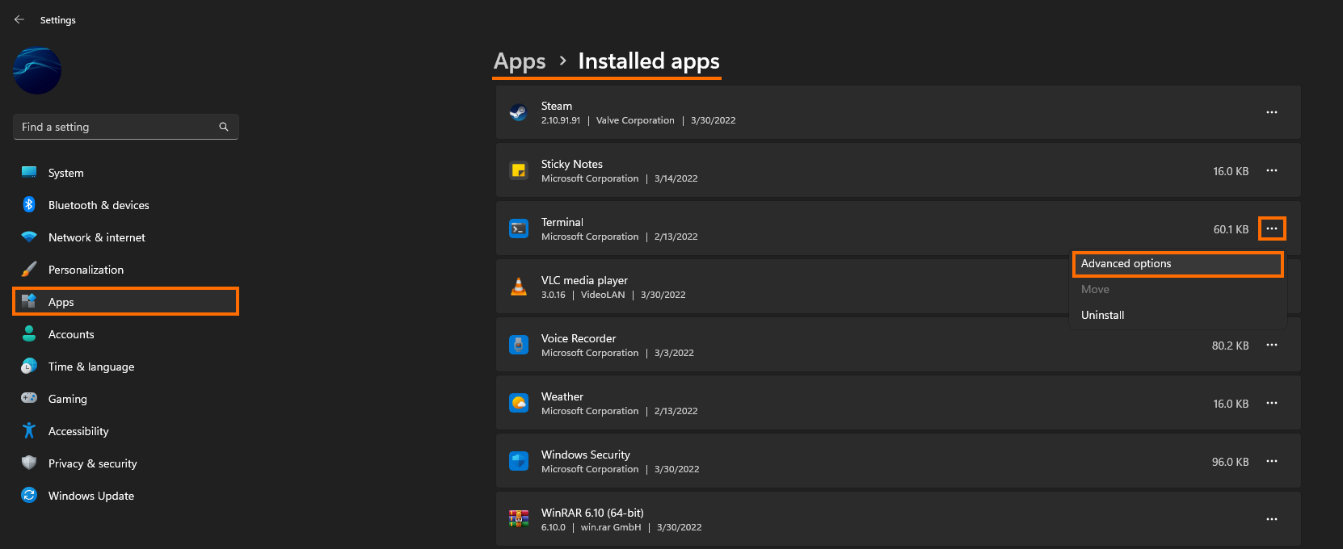
Task: Choose Advanced options from the context menu
Action: [x=1177, y=264]
